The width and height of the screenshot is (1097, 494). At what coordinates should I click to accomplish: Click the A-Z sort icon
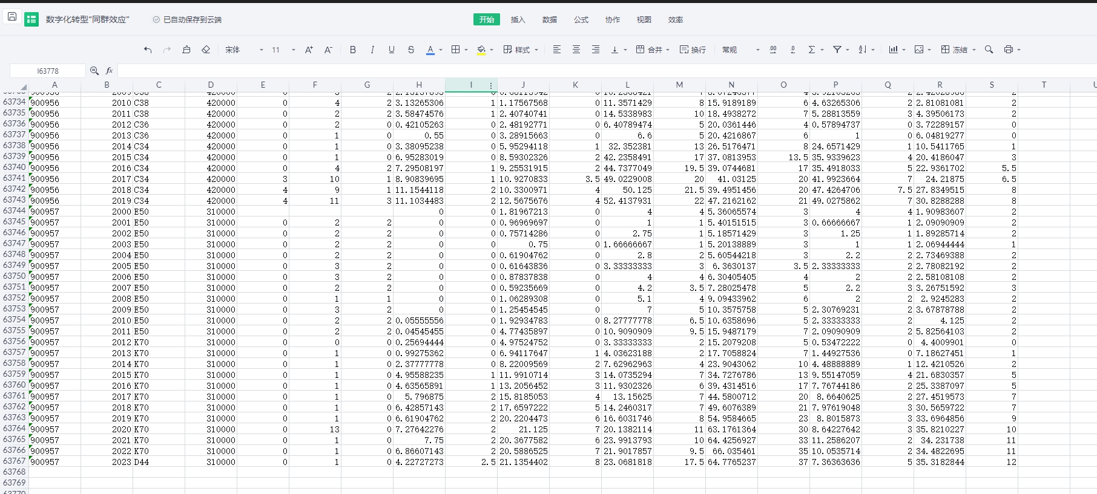[863, 50]
